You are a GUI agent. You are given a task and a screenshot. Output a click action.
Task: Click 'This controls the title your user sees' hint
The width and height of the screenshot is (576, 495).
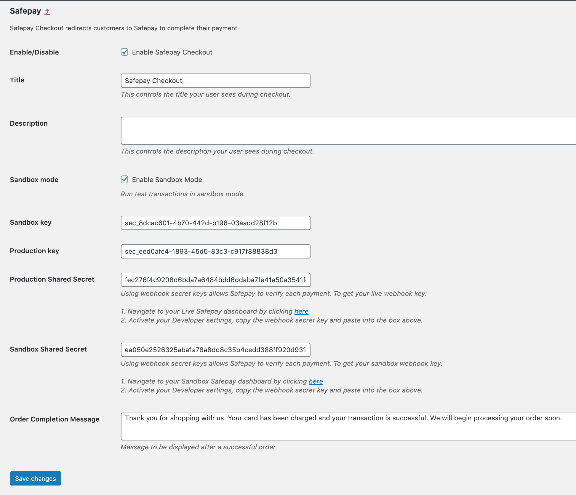(x=206, y=94)
